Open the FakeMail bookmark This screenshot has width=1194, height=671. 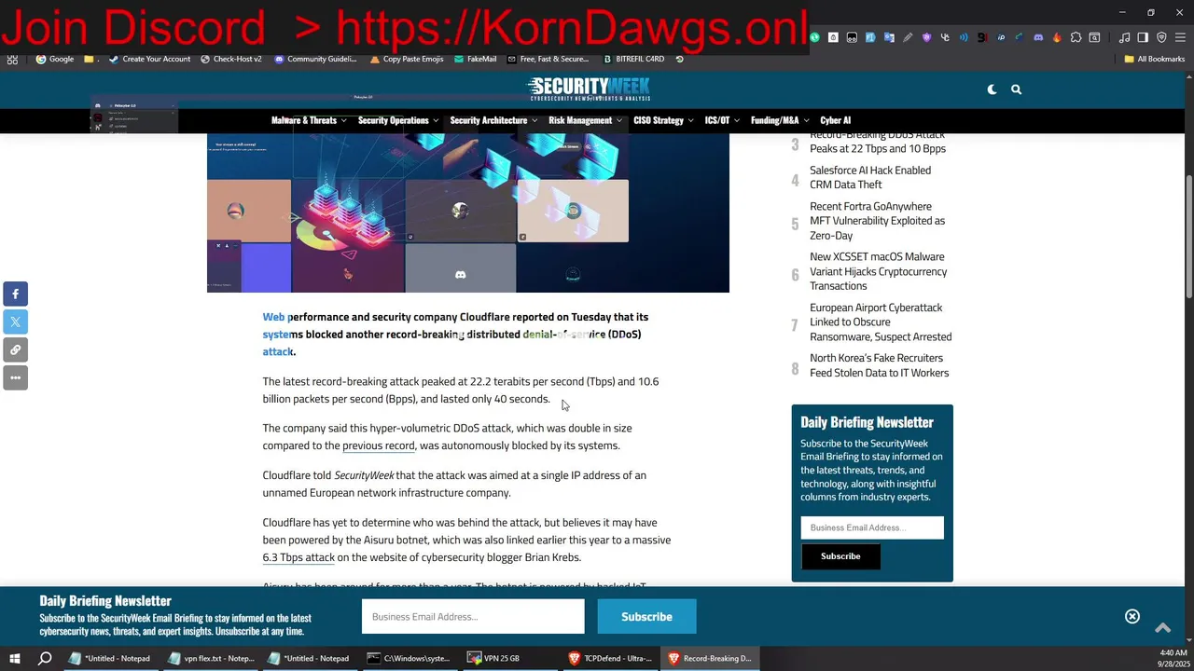click(x=476, y=59)
